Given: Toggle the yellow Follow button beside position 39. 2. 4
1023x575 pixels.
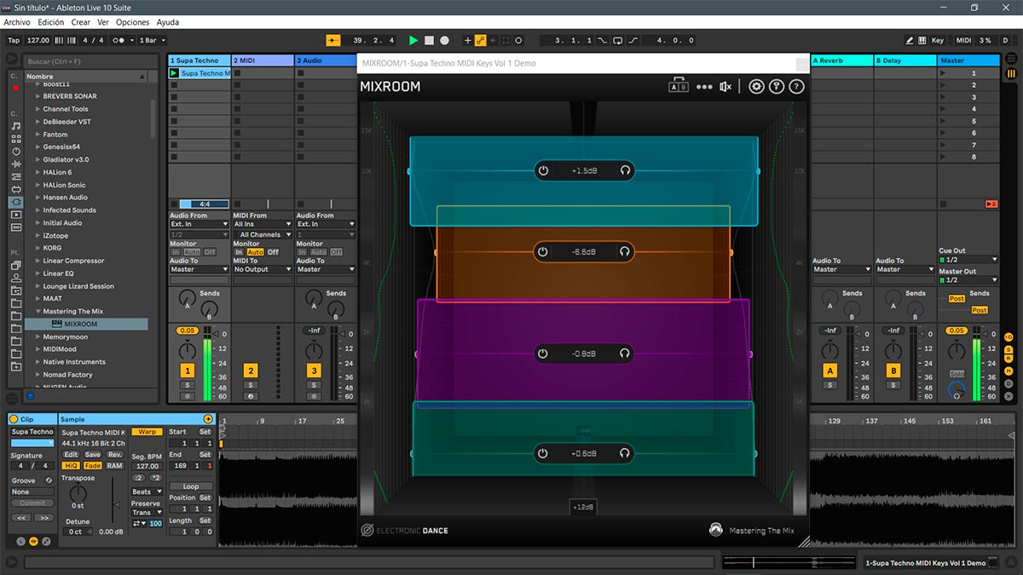Looking at the screenshot, I should coord(333,40).
